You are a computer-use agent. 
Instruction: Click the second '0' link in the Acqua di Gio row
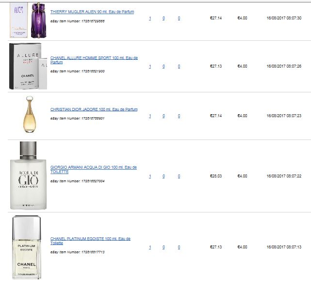[x=179, y=176]
